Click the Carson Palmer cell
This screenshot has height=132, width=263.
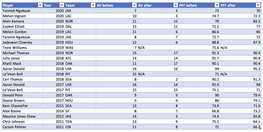coord(22,127)
